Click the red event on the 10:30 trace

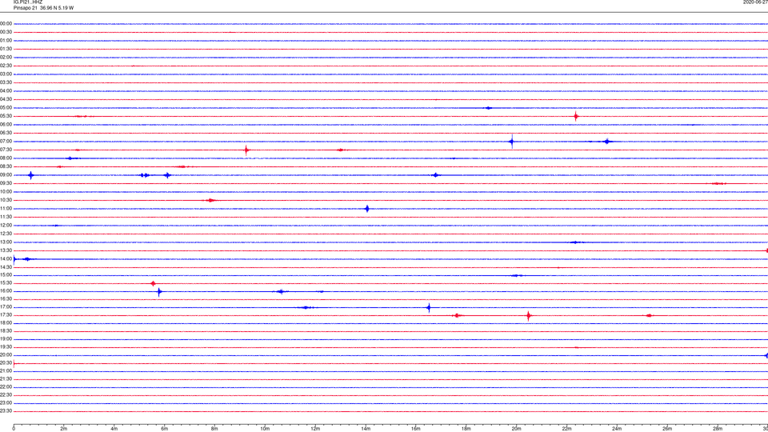click(210, 200)
